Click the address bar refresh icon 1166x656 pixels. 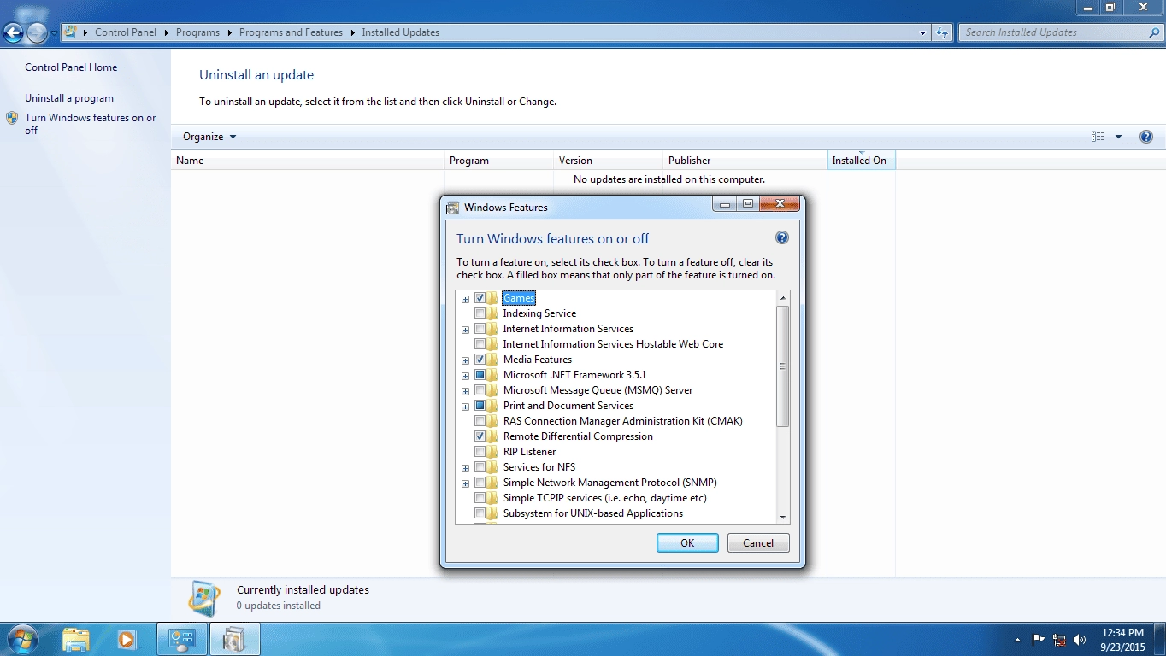tap(942, 32)
